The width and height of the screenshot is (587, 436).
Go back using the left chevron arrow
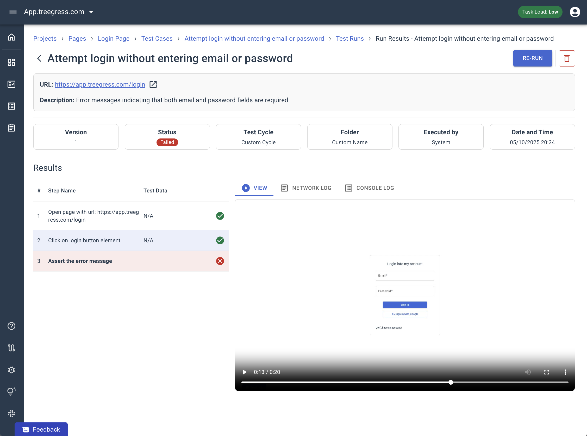(39, 58)
